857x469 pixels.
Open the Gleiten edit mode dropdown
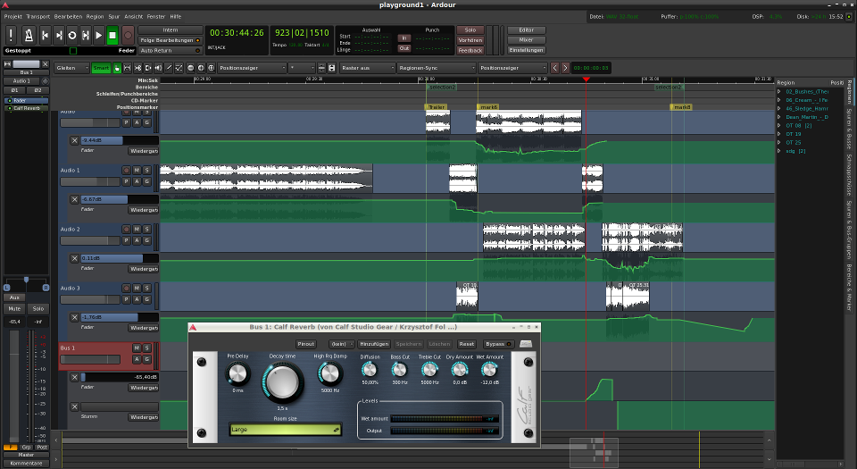tap(71, 68)
